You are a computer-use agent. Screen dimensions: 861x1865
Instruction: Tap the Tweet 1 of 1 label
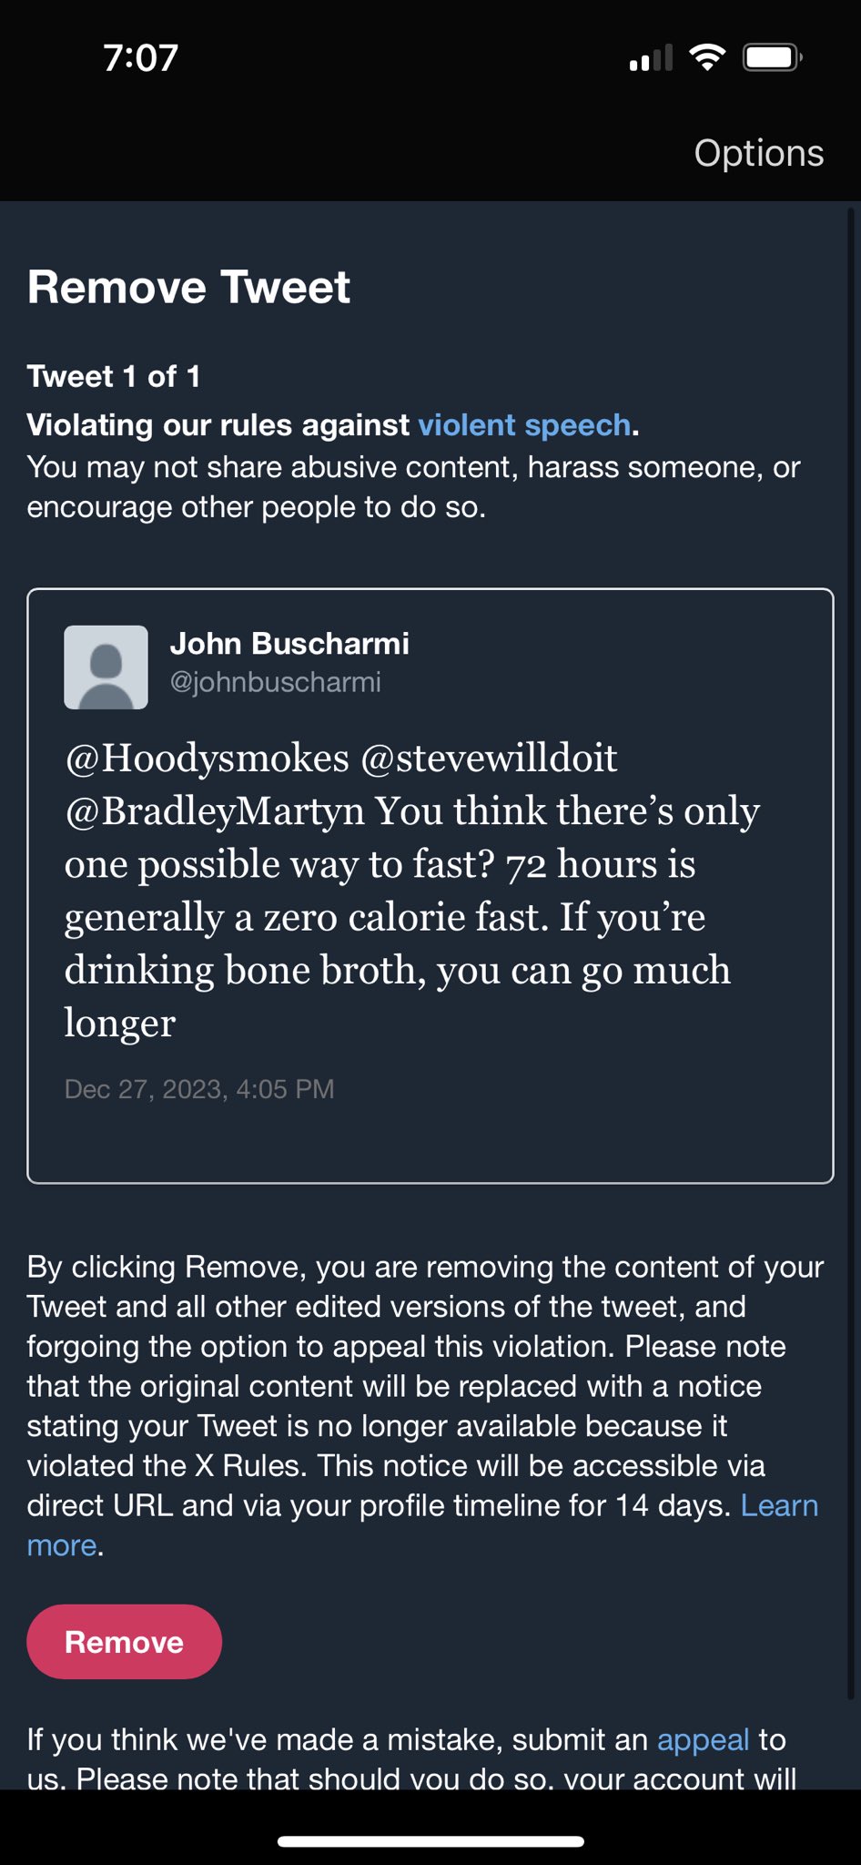click(x=113, y=376)
